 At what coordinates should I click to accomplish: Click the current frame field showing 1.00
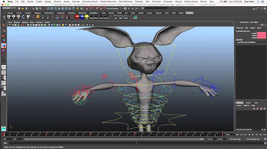(230, 135)
